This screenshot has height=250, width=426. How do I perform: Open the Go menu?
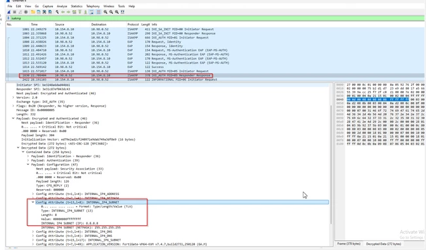(x=37, y=6)
